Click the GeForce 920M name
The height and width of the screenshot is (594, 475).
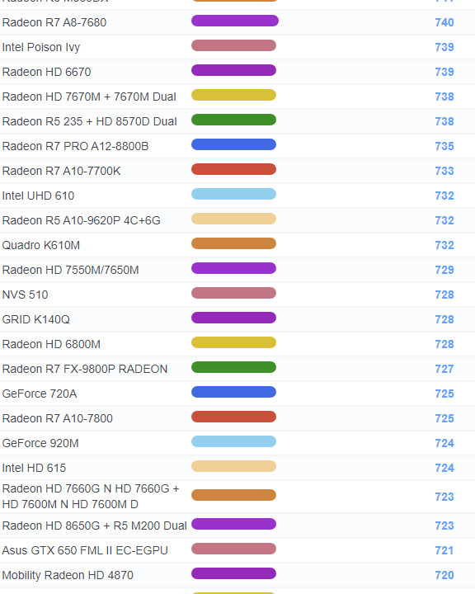point(40,443)
